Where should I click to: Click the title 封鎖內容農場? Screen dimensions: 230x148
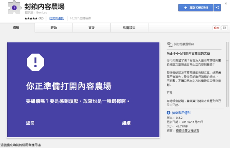[44, 7]
